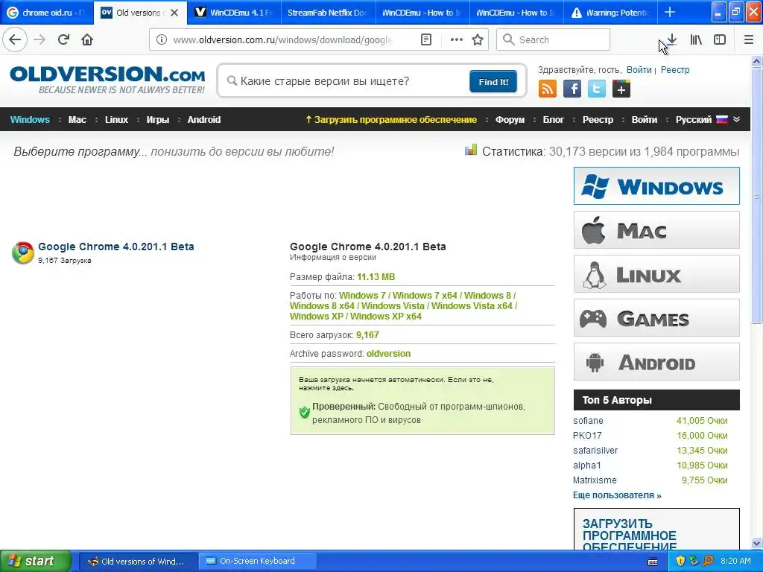Click the security shield tray icon
The image size is (763, 572).
point(680,561)
